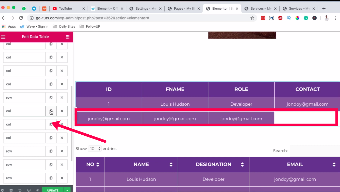
Task: Click the Edit Data Table title
Action: pyautogui.click(x=35, y=37)
